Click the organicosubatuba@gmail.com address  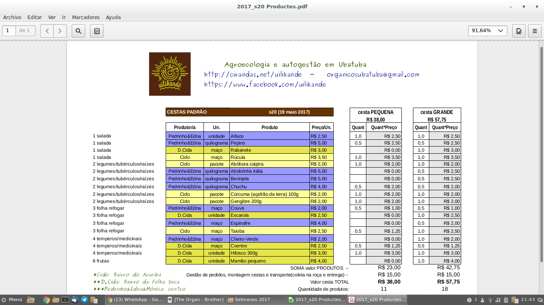(373, 74)
